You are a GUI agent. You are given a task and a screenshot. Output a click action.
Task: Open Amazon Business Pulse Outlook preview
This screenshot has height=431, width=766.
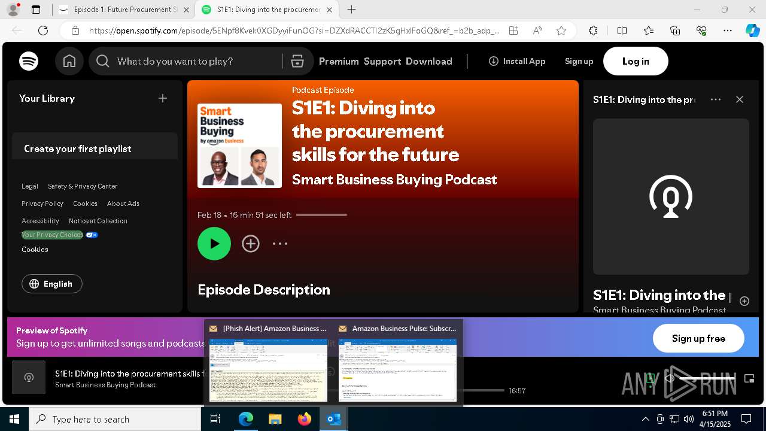tap(397, 363)
